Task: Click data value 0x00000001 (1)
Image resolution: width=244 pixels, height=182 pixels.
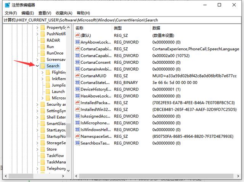Action: (166, 89)
